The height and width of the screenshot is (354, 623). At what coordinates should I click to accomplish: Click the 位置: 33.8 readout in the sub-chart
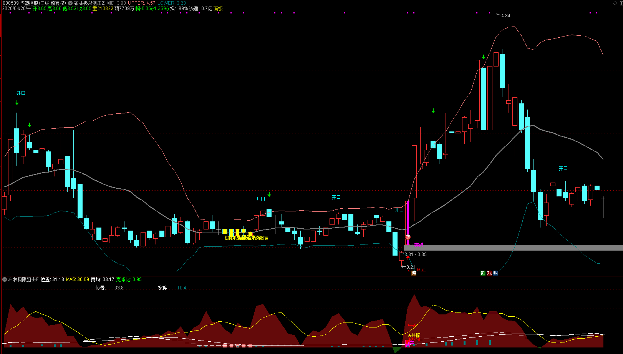(109, 288)
